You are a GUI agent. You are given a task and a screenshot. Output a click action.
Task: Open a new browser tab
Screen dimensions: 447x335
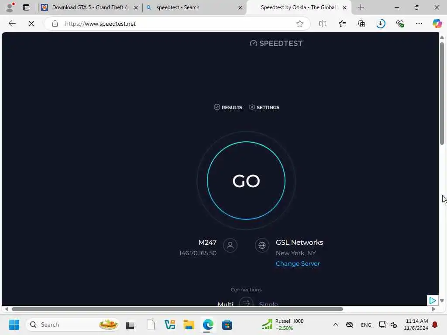361,7
